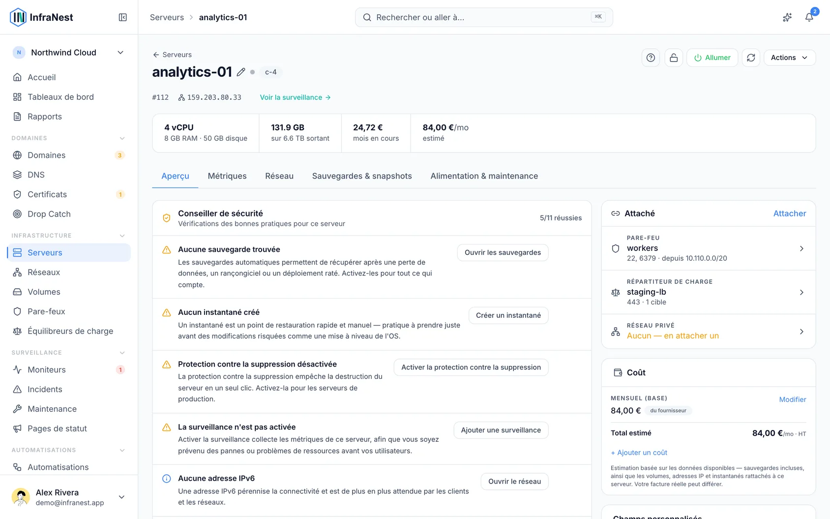Click Créer un instantané button

(508, 315)
